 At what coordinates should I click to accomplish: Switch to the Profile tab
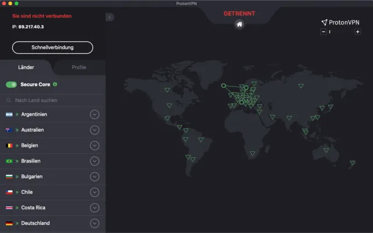79,68
